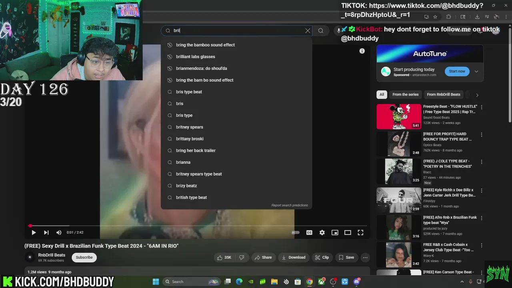Open options for FLOW HUSTLE video

point(482,107)
